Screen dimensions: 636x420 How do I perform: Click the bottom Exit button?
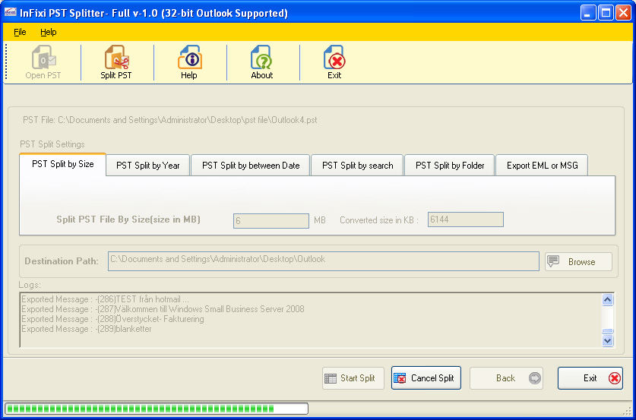(x=590, y=378)
